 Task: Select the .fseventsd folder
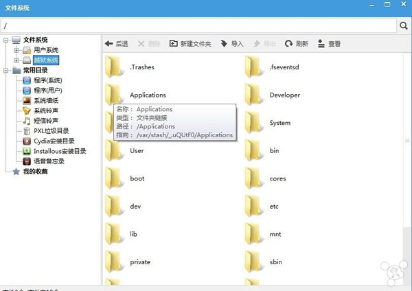(x=272, y=67)
